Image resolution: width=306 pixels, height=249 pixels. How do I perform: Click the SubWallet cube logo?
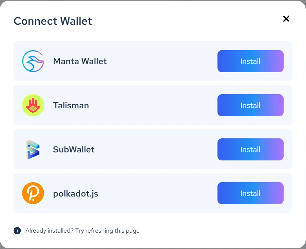point(33,149)
